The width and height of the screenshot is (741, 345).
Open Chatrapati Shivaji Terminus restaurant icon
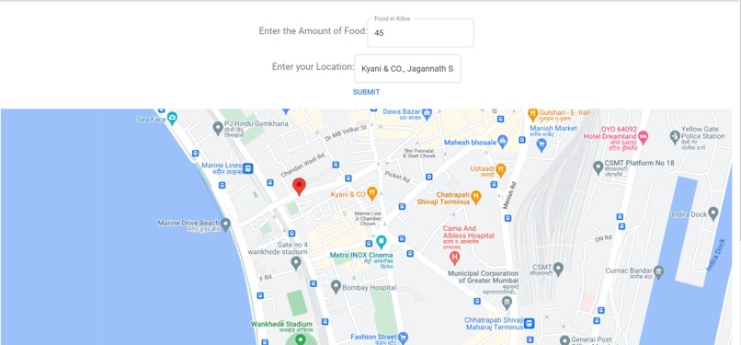(476, 197)
